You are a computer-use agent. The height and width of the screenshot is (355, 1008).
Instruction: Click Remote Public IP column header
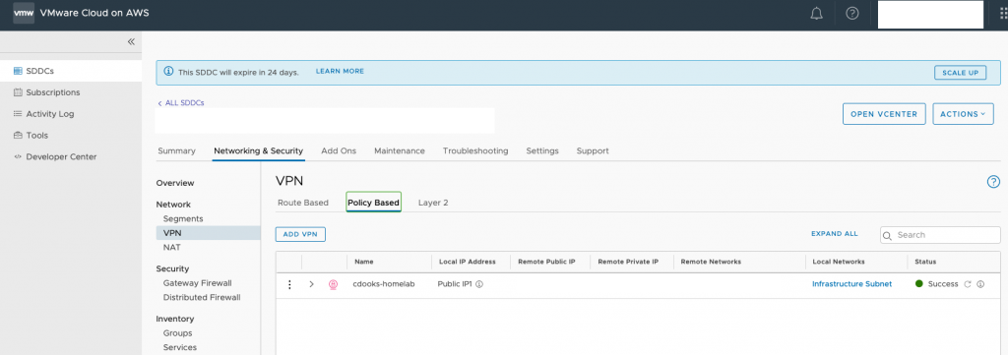tap(546, 262)
